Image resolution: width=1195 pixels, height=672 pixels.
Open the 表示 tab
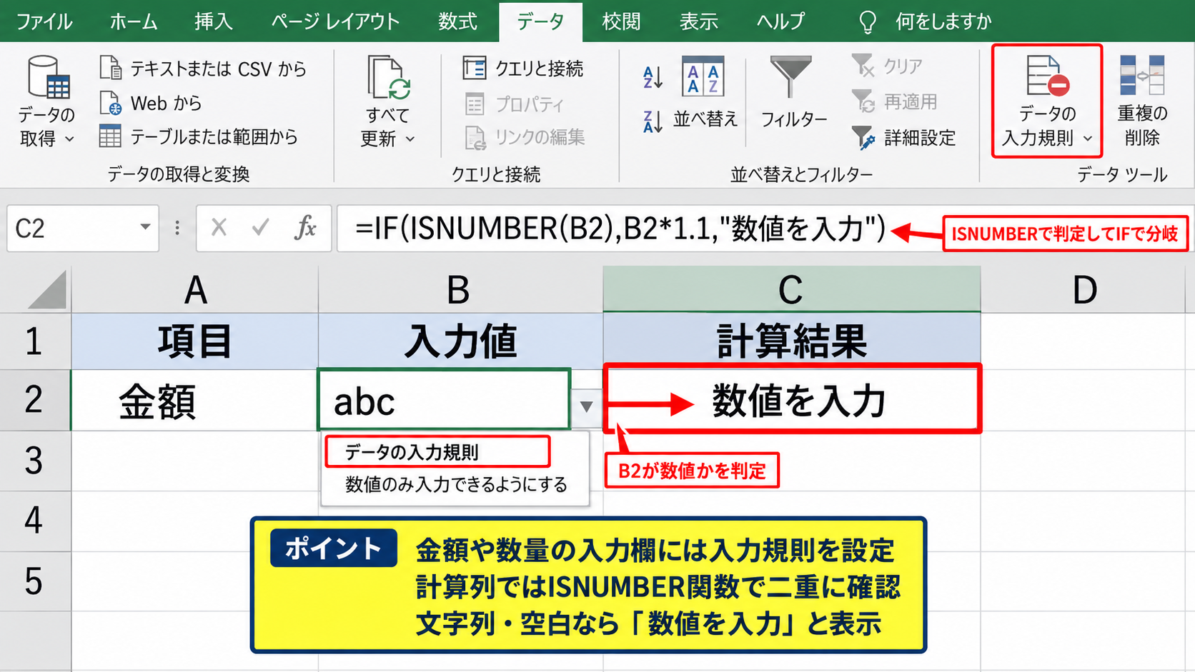point(698,21)
